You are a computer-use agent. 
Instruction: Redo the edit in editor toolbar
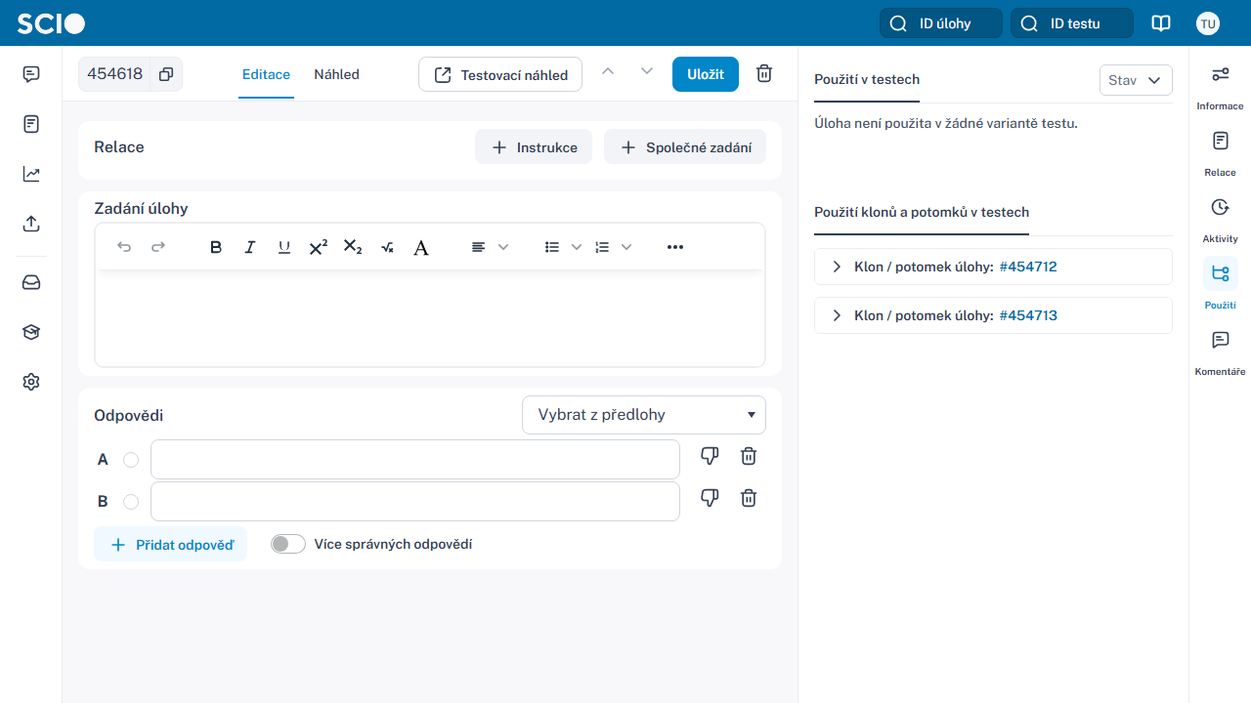point(158,247)
